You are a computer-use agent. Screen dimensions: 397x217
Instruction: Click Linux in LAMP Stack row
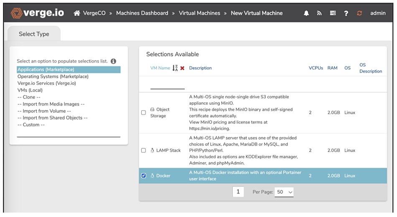click(350, 151)
